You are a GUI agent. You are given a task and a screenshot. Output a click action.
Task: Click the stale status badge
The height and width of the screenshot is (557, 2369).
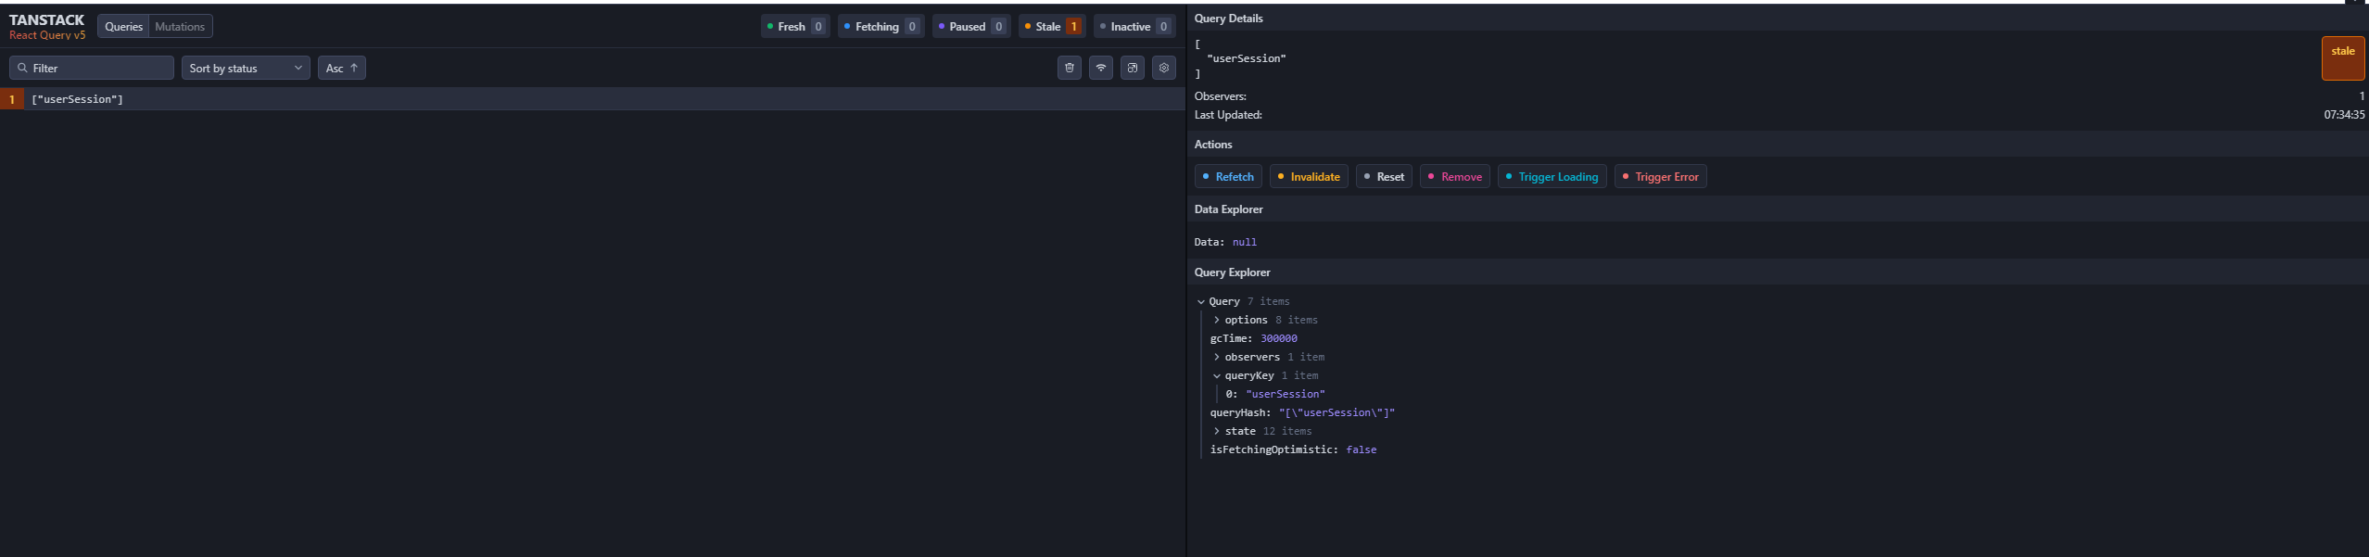2342,57
